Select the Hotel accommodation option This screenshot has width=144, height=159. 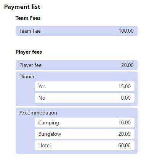click(85, 145)
